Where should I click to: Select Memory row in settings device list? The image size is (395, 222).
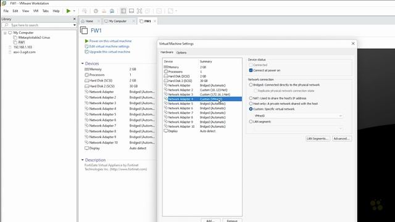pyautogui.click(x=202, y=67)
